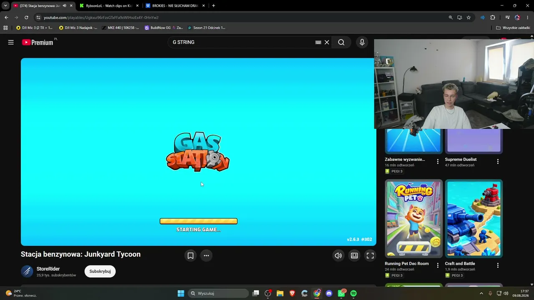Toggle game sound with speaker icon
Image resolution: width=534 pixels, height=300 pixels.
click(338, 255)
